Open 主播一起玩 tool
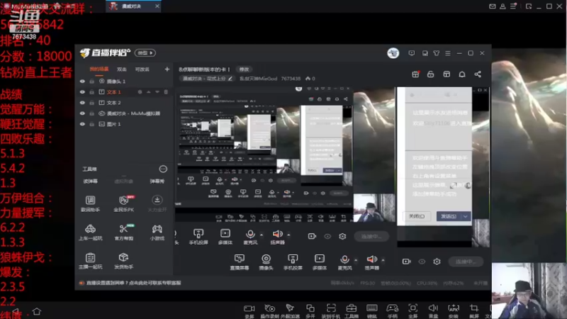 pos(90,261)
